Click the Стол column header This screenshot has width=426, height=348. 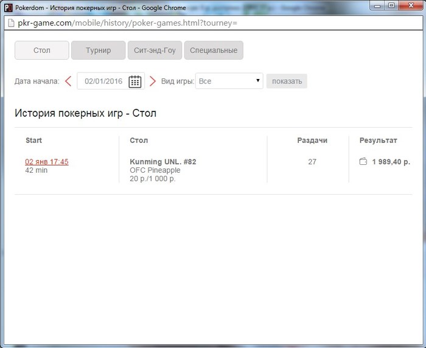click(x=139, y=140)
